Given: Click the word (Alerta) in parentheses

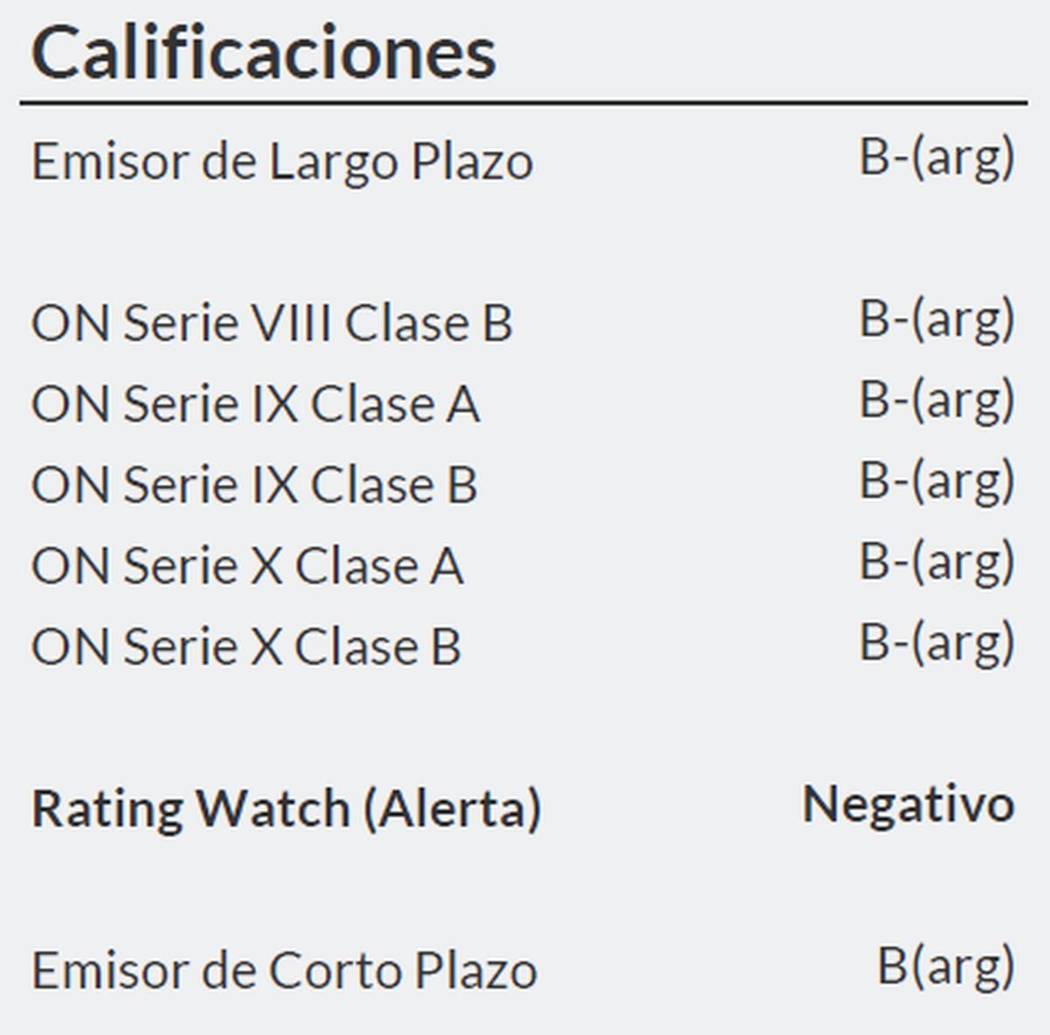Looking at the screenshot, I should pos(451,808).
